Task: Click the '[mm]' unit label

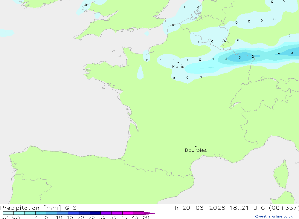Action: pyautogui.click(x=52, y=208)
